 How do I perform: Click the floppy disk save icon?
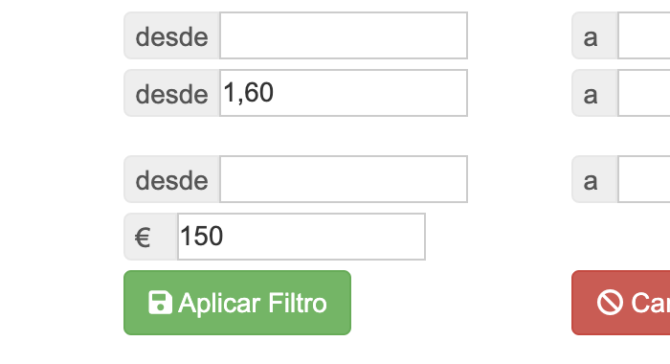[160, 303]
